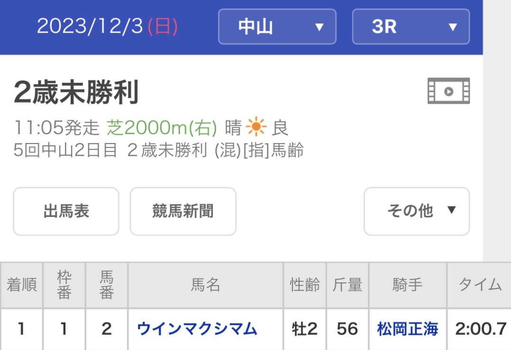Image resolution: width=511 pixels, height=350 pixels.
Task: Click the タイム column header
Action: point(480,285)
